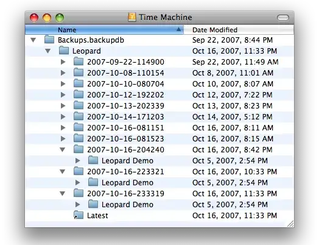This screenshot has height=245, width=319.
Task: Click date 'Oct 16, 2007, 8:15 AM'
Action: [x=233, y=139]
